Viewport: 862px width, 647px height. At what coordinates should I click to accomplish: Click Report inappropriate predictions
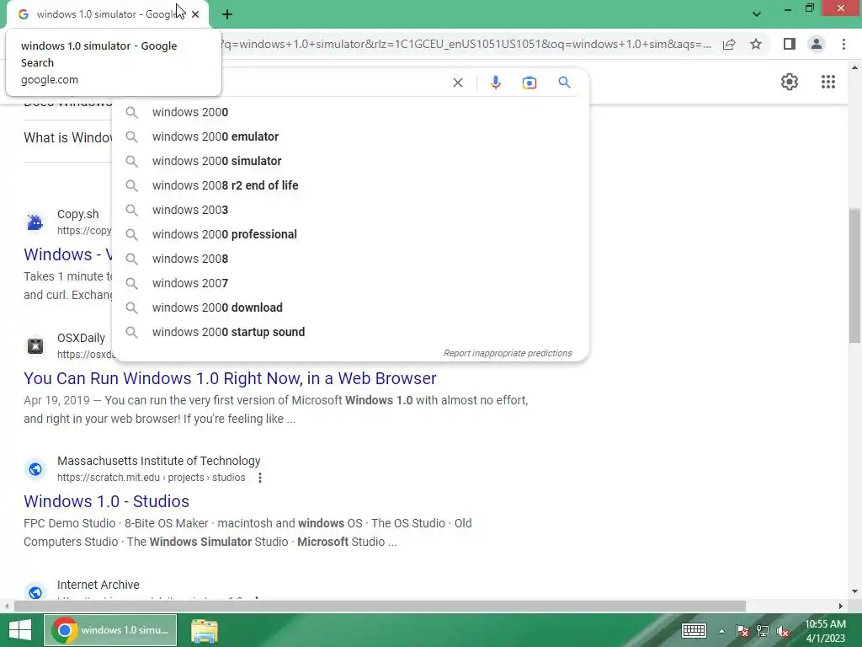[508, 353]
